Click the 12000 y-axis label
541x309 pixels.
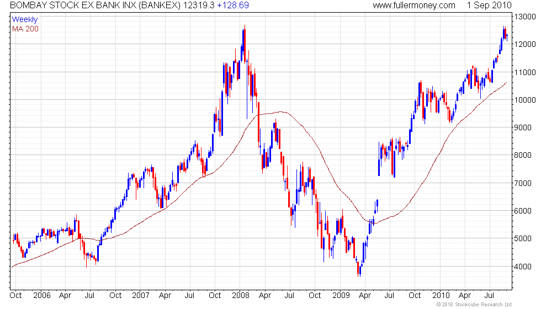pyautogui.click(x=525, y=44)
